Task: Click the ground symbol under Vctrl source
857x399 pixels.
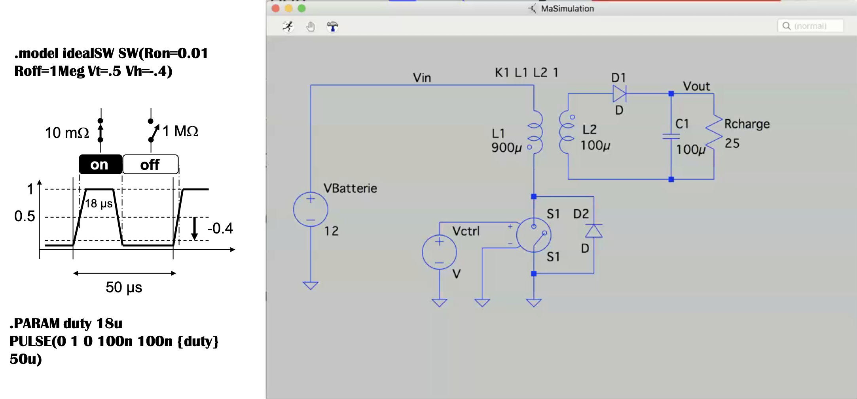Action: tap(439, 303)
